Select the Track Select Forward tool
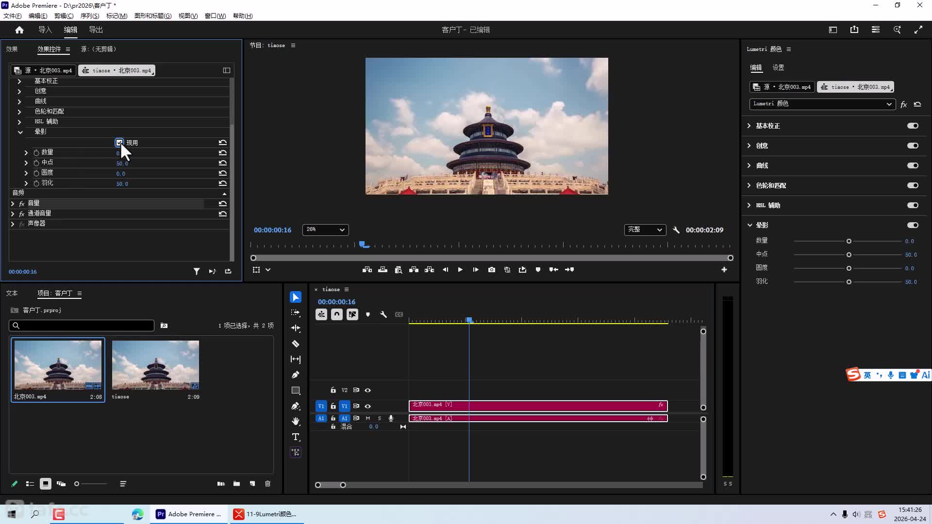932x524 pixels. (296, 313)
